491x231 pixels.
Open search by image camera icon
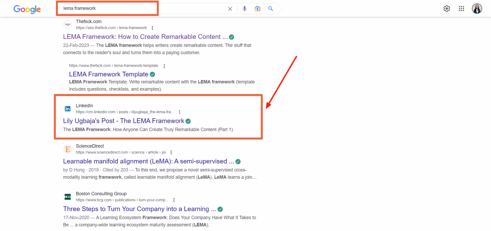[x=257, y=9]
